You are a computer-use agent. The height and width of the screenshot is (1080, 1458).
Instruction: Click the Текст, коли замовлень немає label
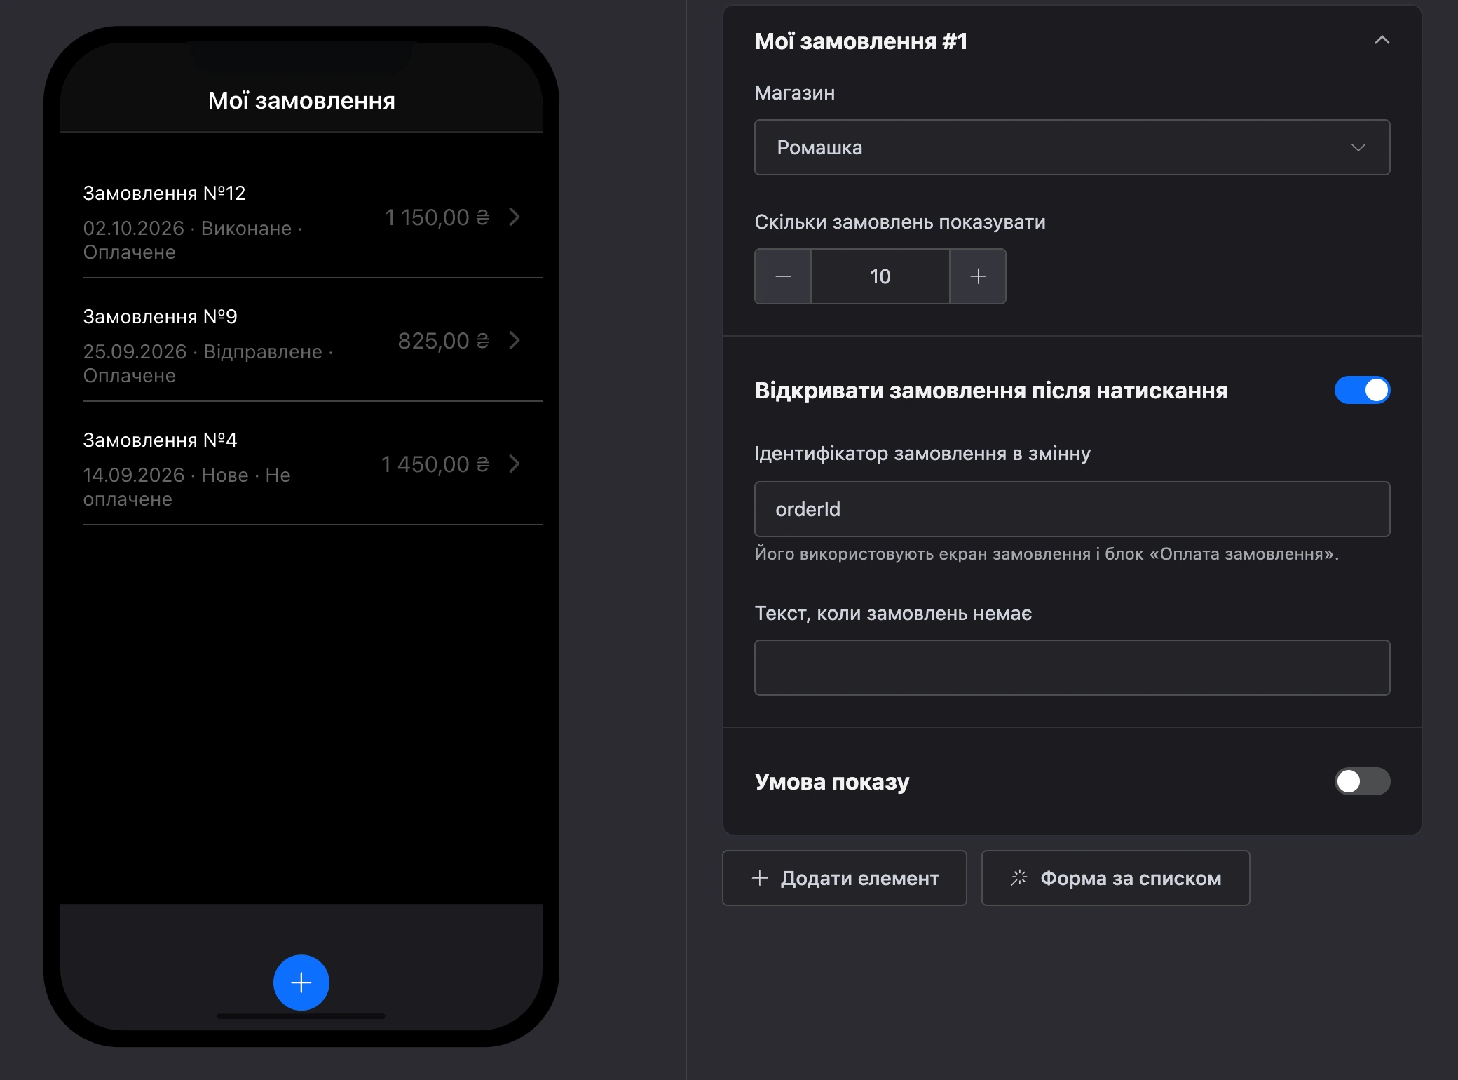pyautogui.click(x=893, y=614)
